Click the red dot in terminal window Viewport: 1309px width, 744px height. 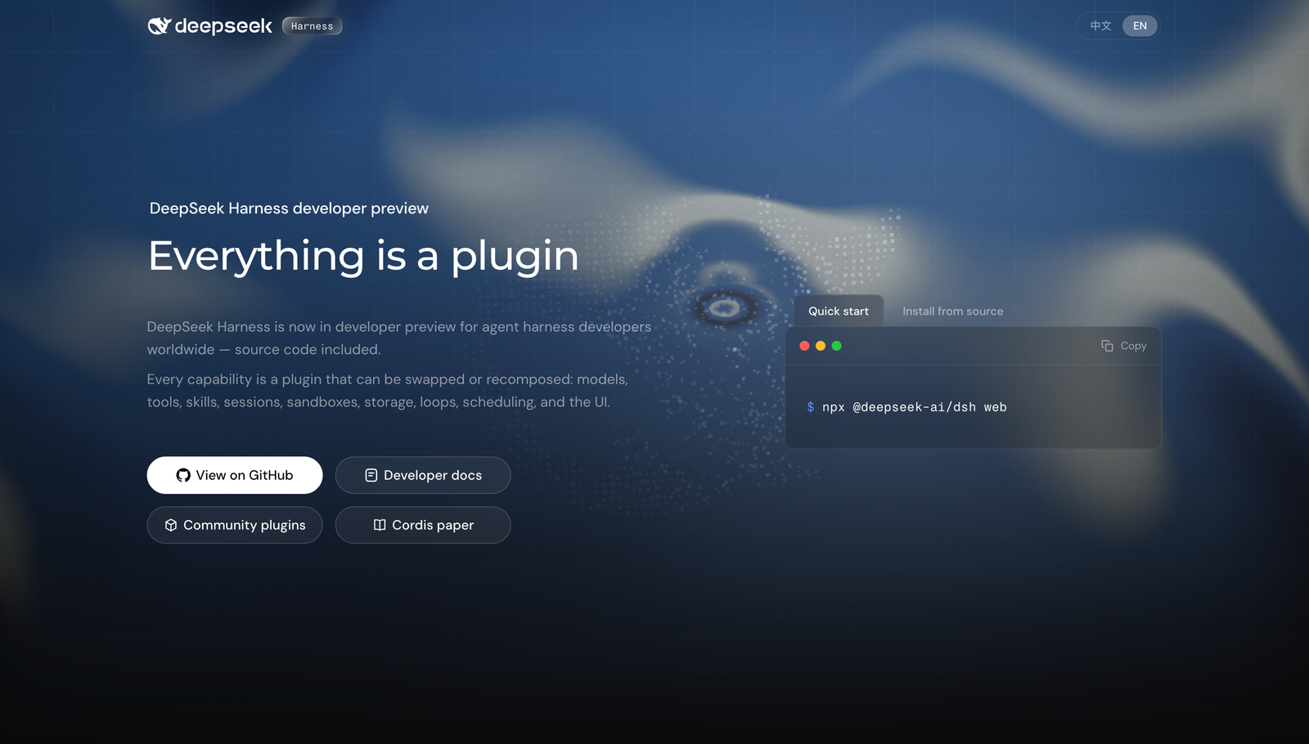(x=804, y=346)
